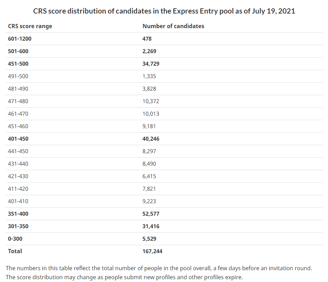Click the "Number of candidates" column header
The image size is (328, 282).
coord(173,26)
